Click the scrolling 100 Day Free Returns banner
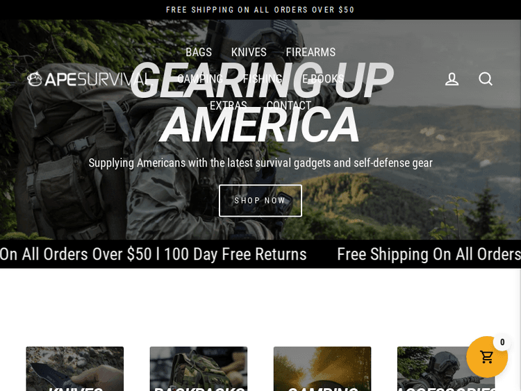Viewport: 521px width, 391px height. [235, 254]
